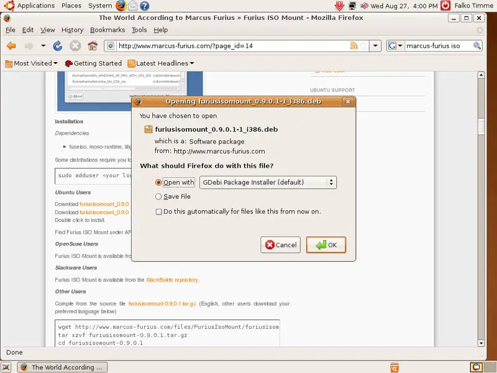Open the Google search engine selector
Image resolution: width=497 pixels, height=373 pixels.
point(395,45)
